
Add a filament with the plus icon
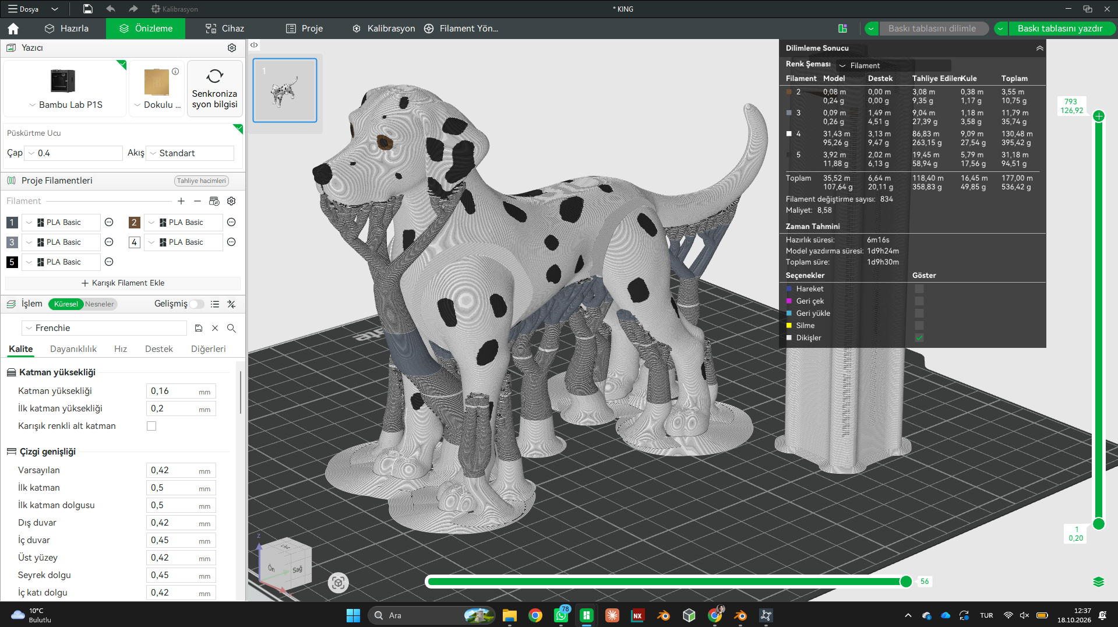181,201
